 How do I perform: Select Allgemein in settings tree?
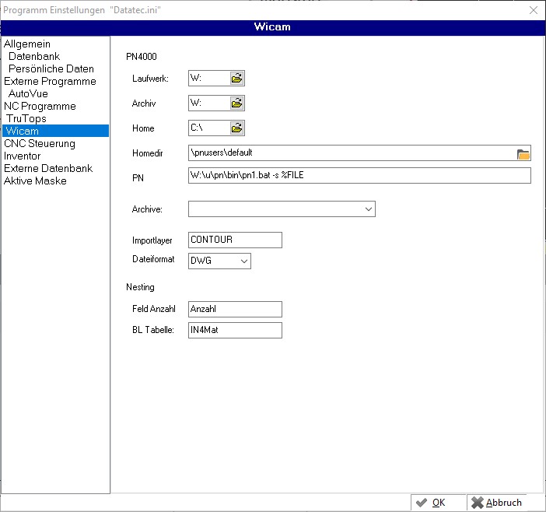click(x=27, y=44)
